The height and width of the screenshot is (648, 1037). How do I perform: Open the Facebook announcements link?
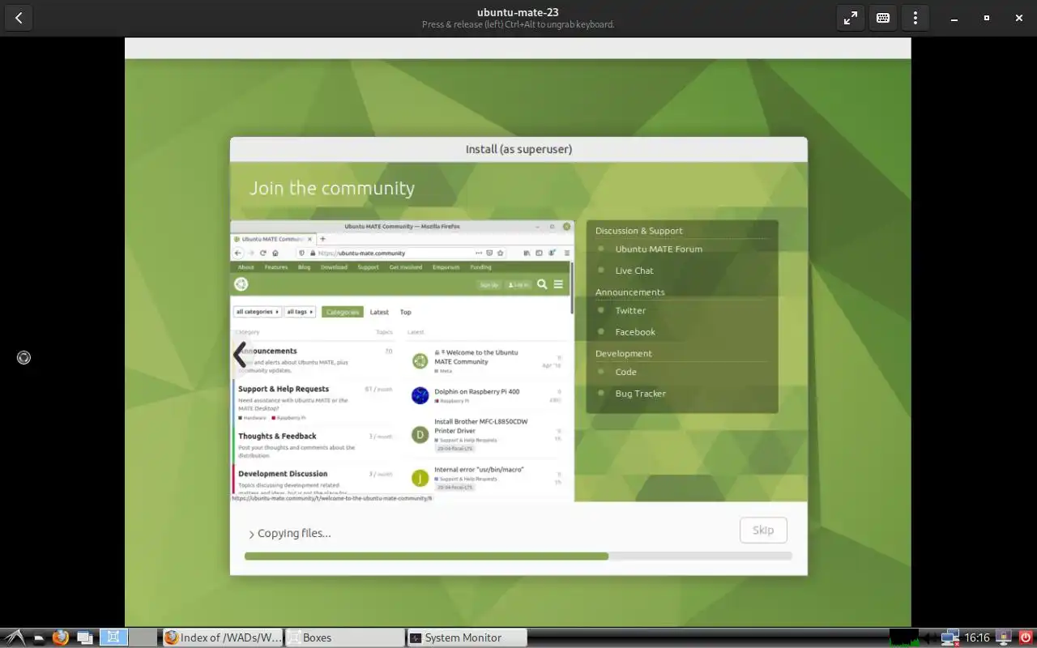click(635, 332)
